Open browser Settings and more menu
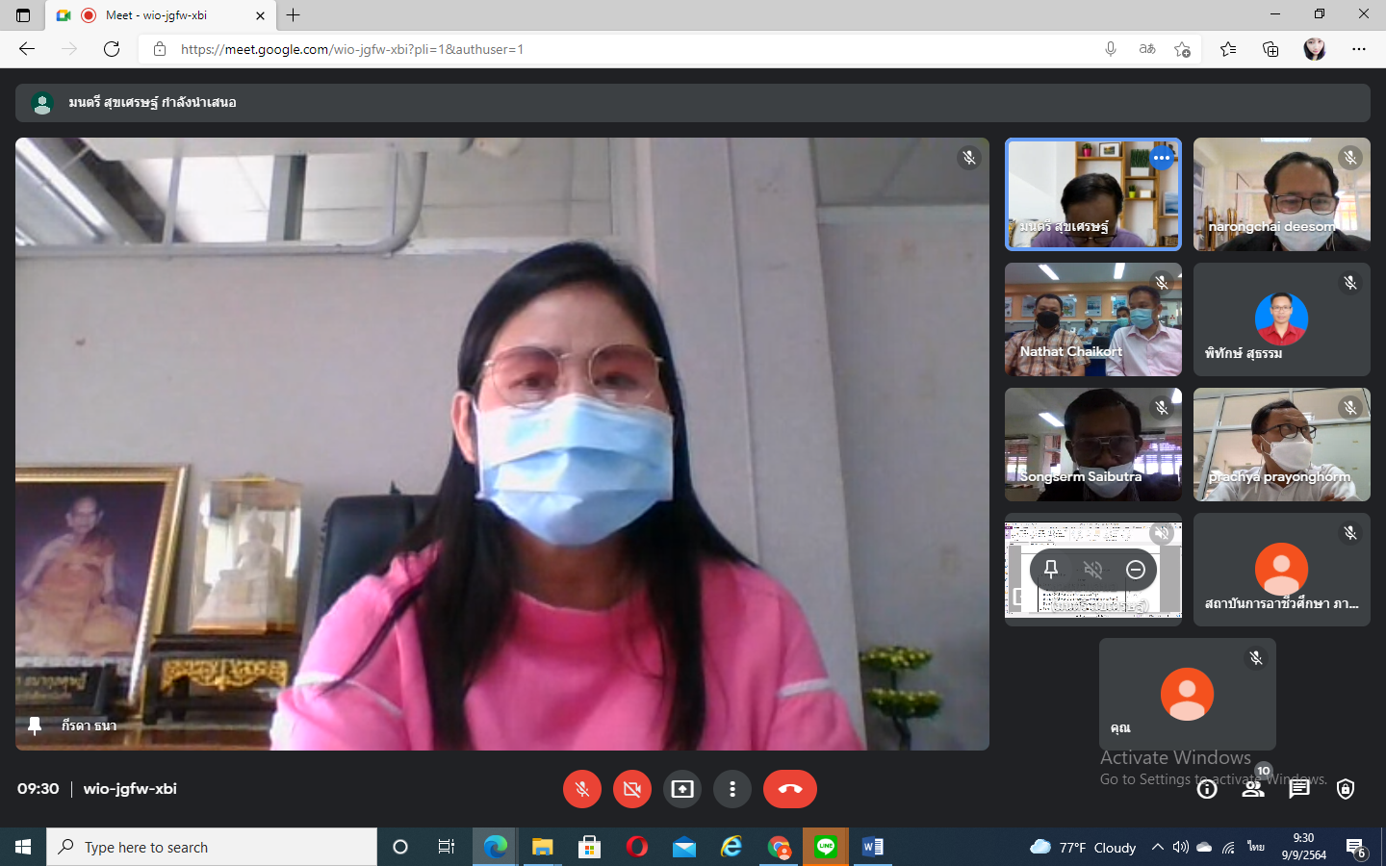This screenshot has width=1386, height=866. click(1359, 49)
